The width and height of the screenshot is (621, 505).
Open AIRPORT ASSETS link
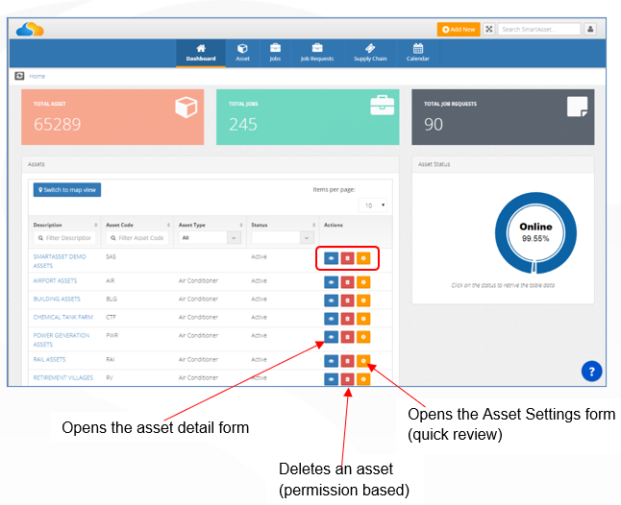tap(55, 280)
